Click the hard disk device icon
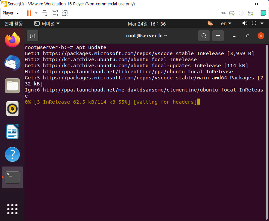 232,13
